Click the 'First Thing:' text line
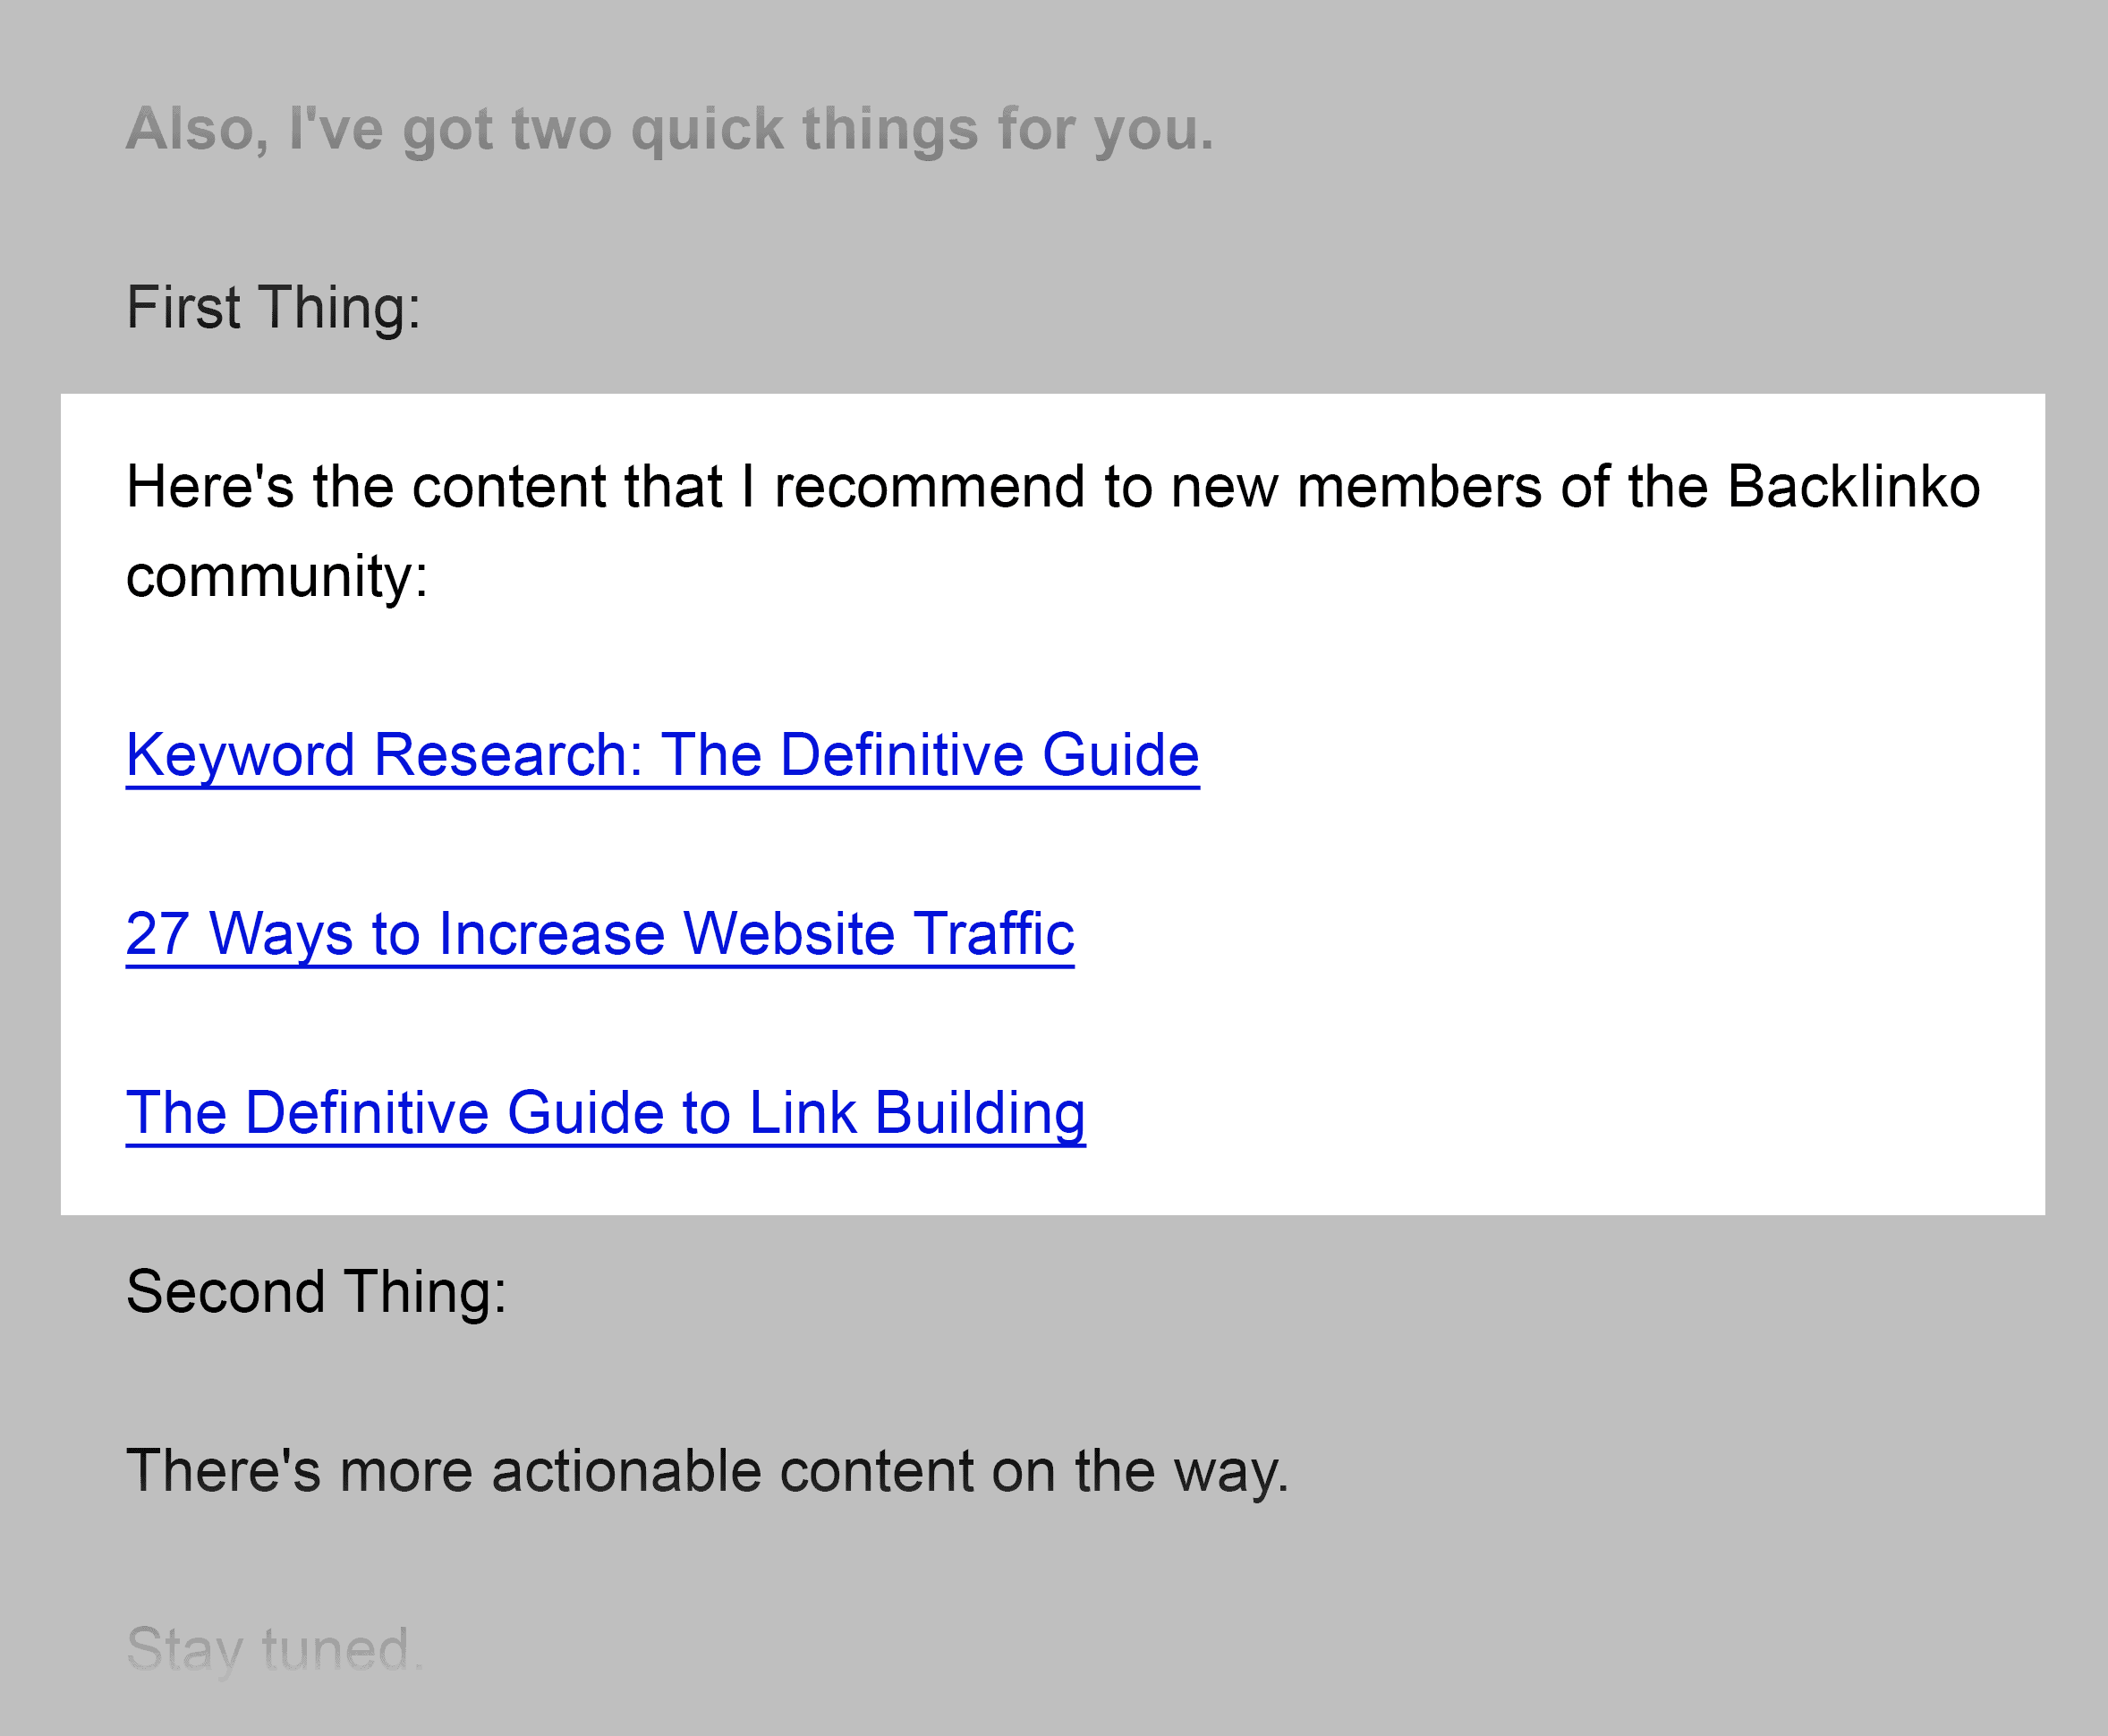2108x1736 pixels. (273, 307)
